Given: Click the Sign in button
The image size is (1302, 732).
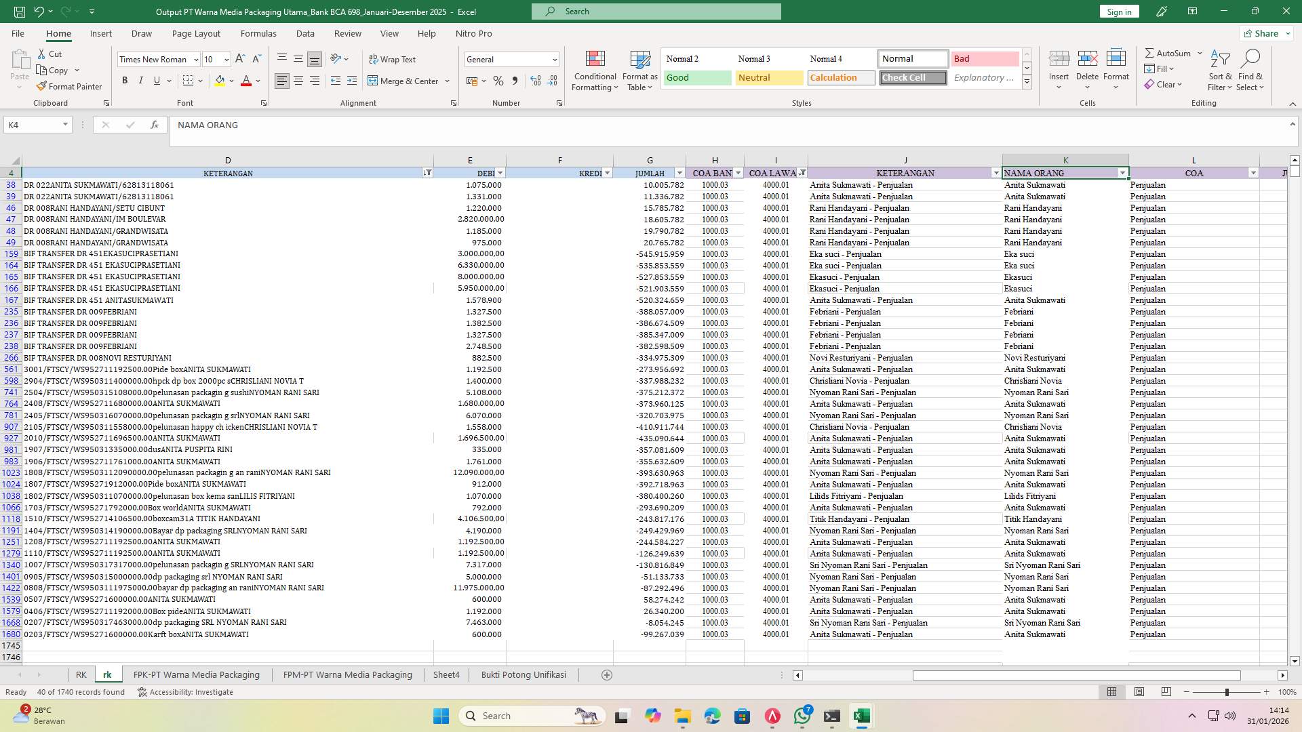Looking at the screenshot, I should tap(1118, 11).
